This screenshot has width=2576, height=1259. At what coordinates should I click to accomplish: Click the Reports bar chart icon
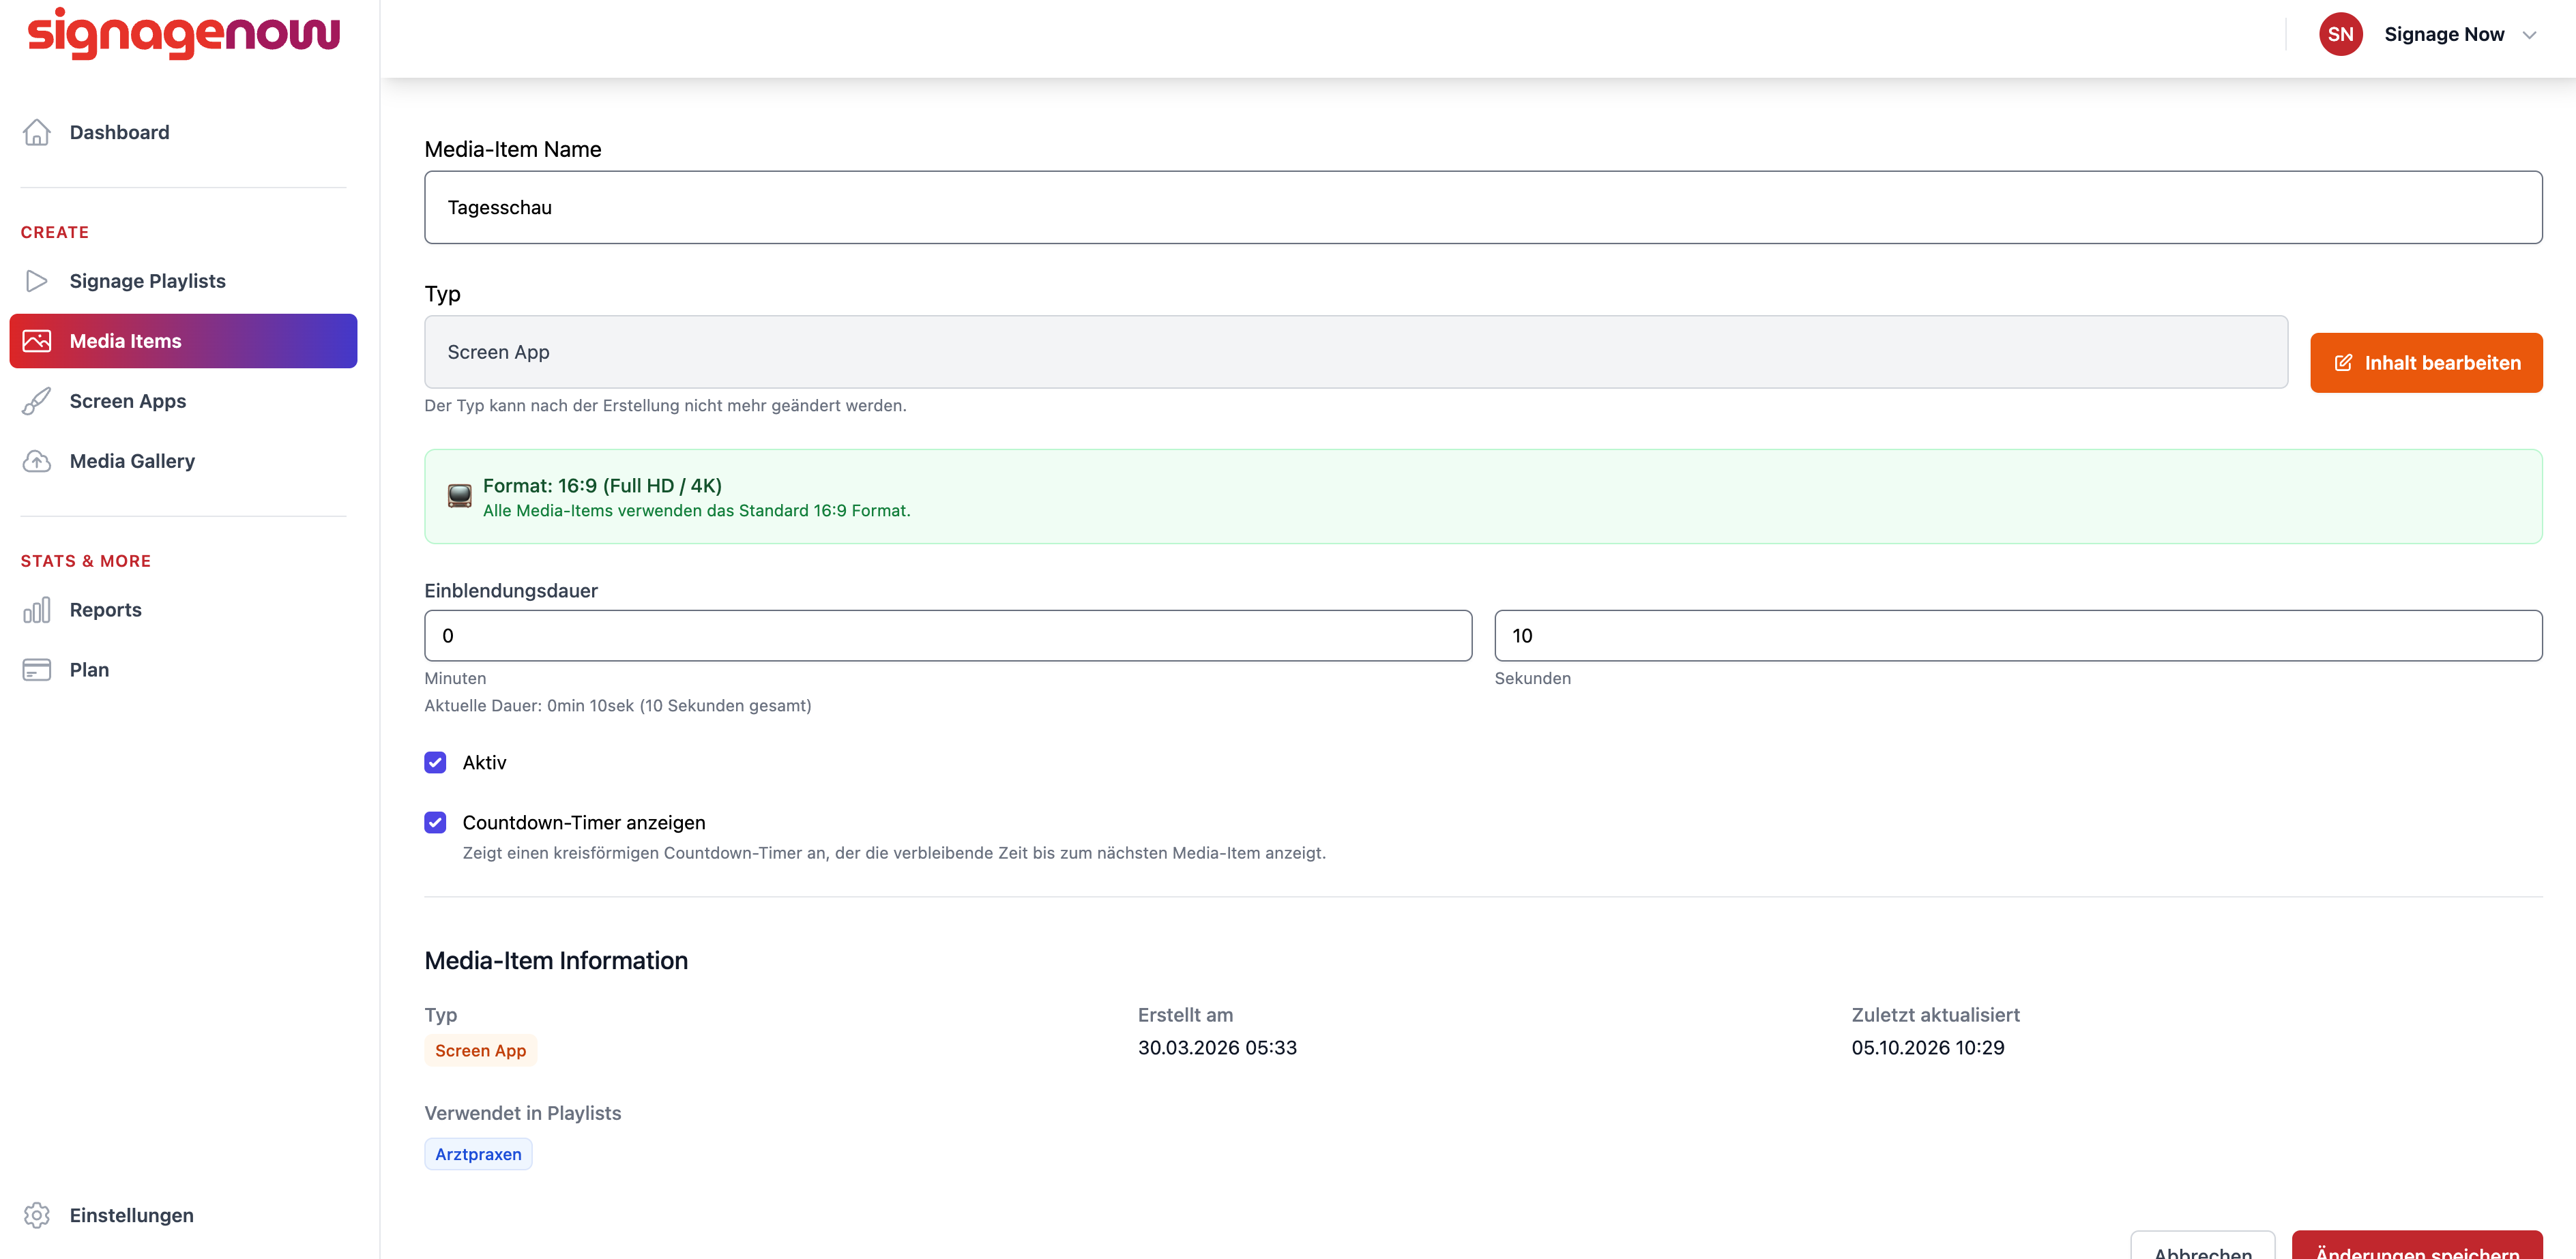pyautogui.click(x=37, y=610)
